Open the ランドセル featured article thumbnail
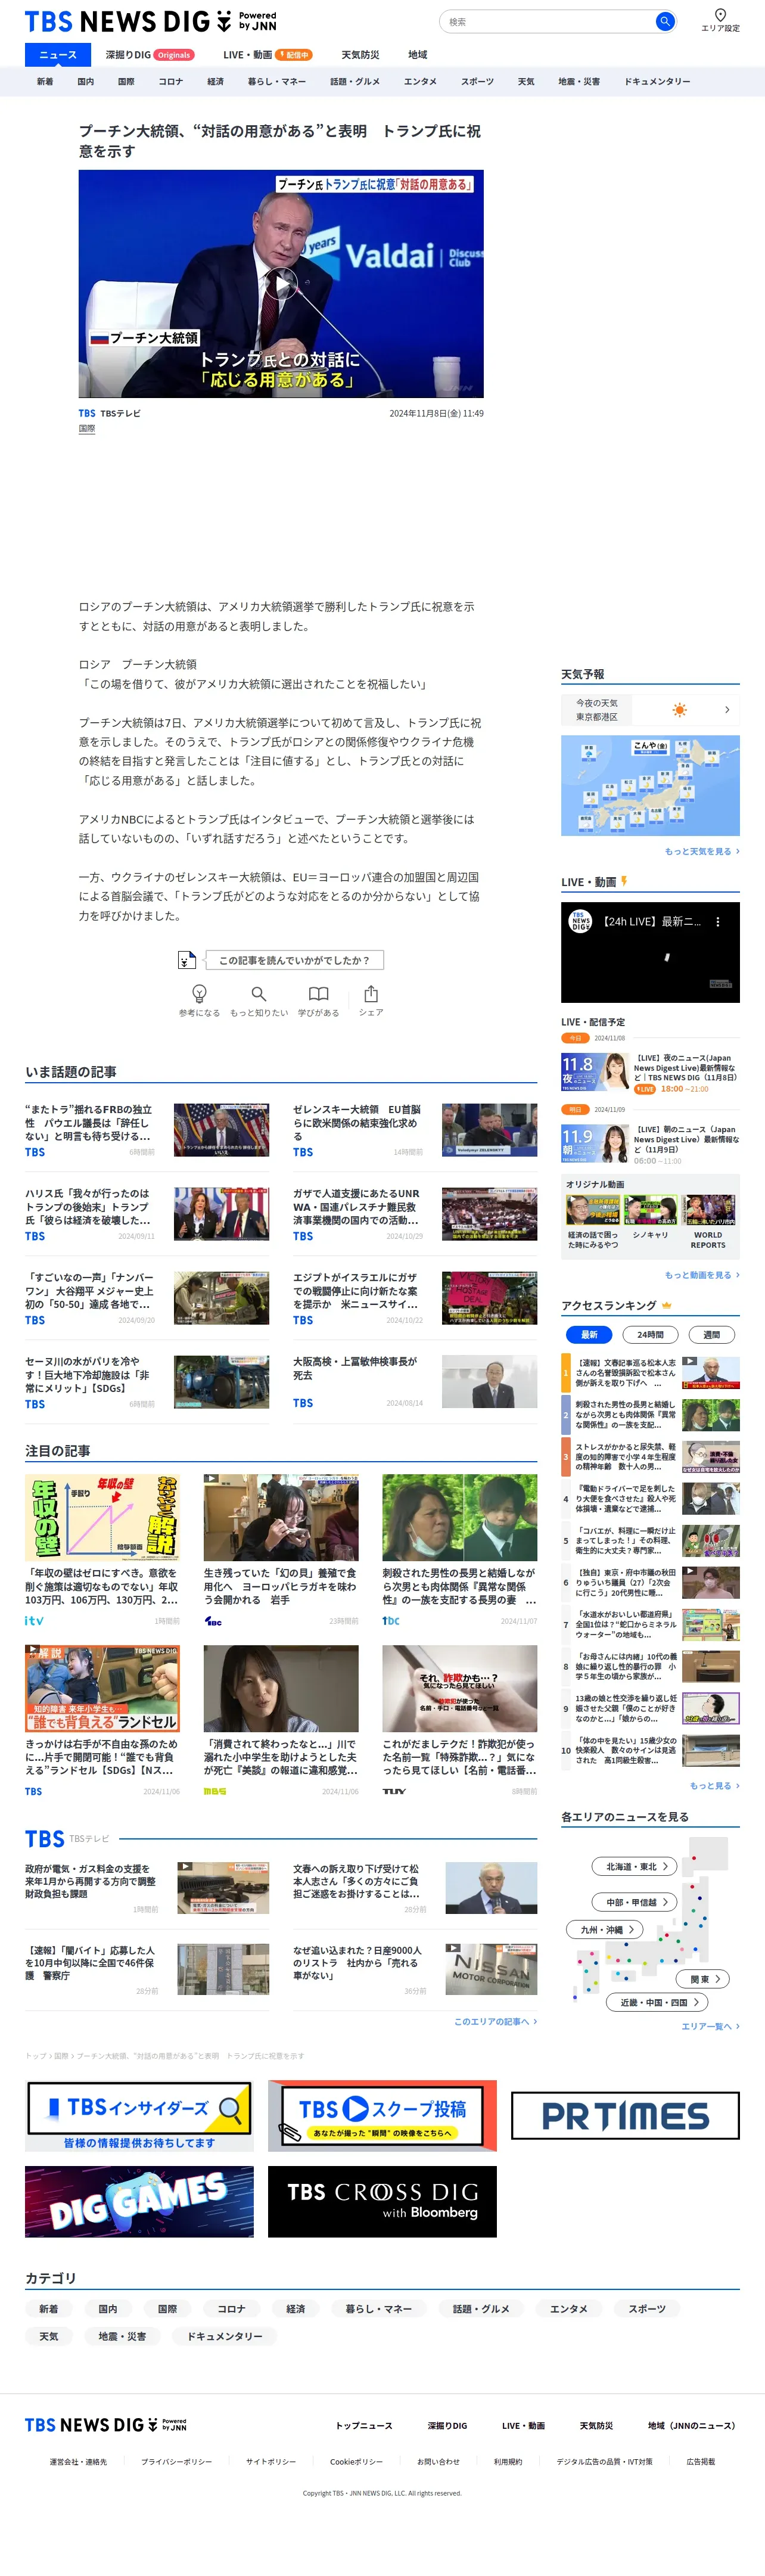Image resolution: width=765 pixels, height=2576 pixels. (102, 1688)
